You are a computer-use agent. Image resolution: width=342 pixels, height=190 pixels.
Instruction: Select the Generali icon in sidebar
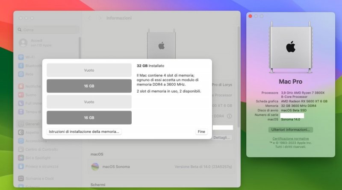pos(21,124)
